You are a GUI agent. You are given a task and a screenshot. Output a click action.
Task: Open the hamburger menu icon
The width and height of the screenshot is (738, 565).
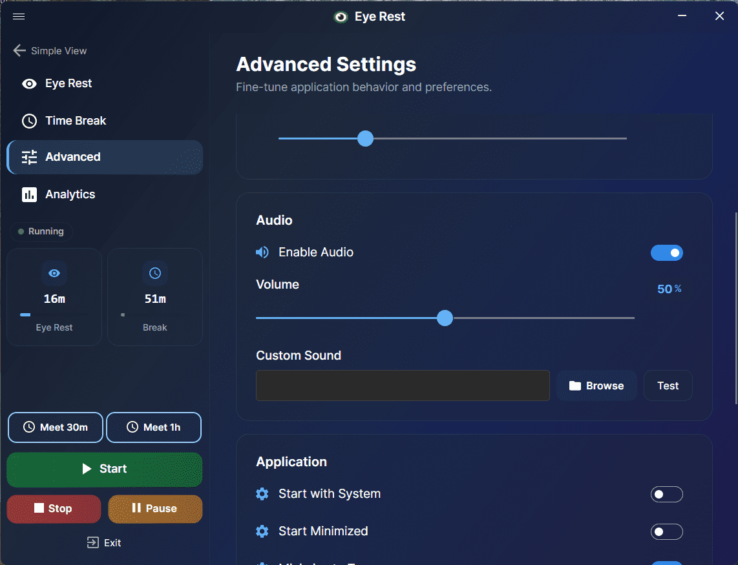[19, 17]
